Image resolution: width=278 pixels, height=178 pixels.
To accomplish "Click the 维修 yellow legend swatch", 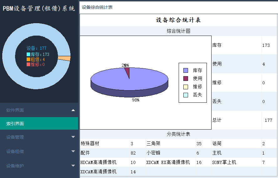I will pos(186,87).
